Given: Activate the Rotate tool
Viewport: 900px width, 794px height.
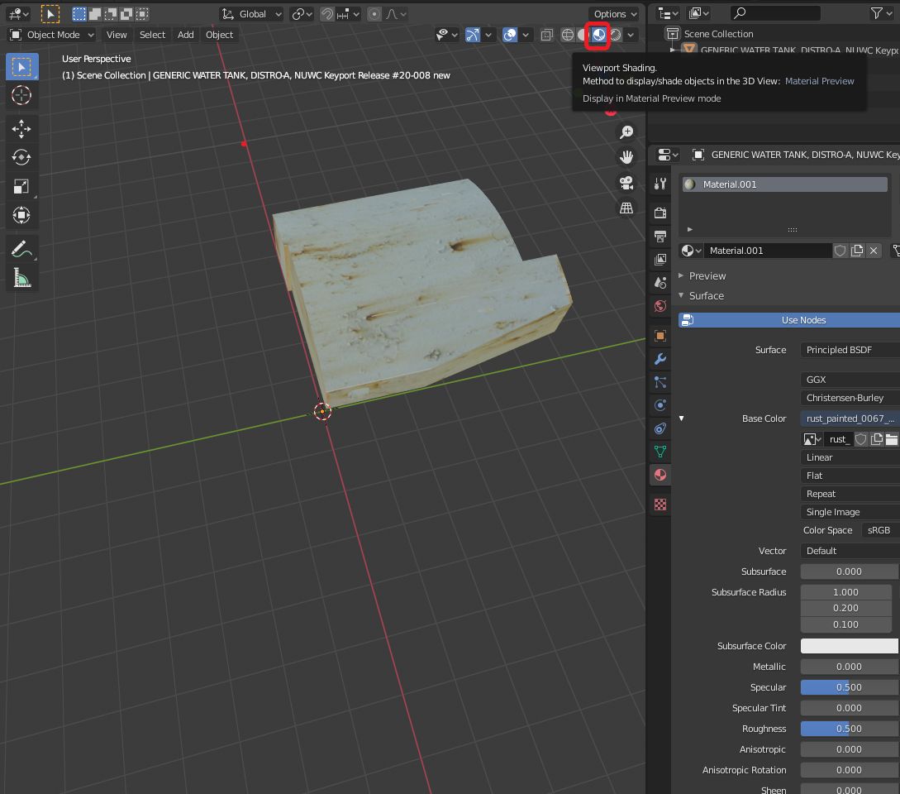Looking at the screenshot, I should coord(21,157).
